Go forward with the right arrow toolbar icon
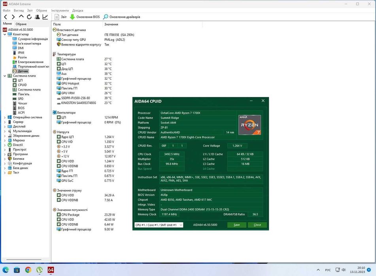The width and height of the screenshot is (376, 276). tap(13, 17)
